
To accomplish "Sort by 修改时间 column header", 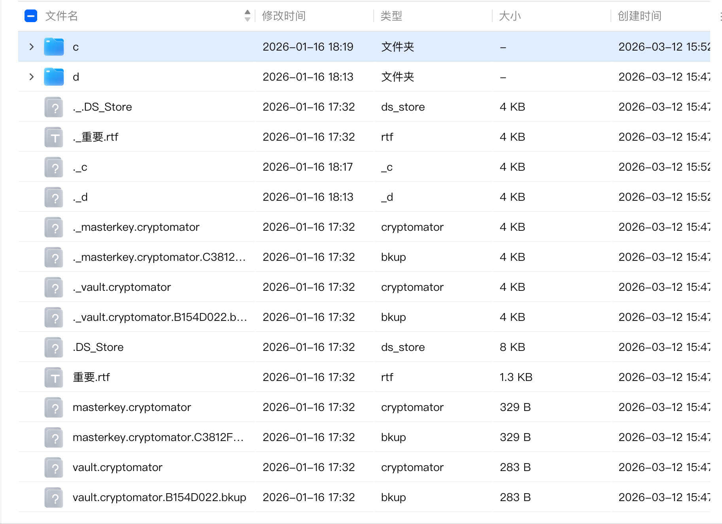I will tap(284, 16).
